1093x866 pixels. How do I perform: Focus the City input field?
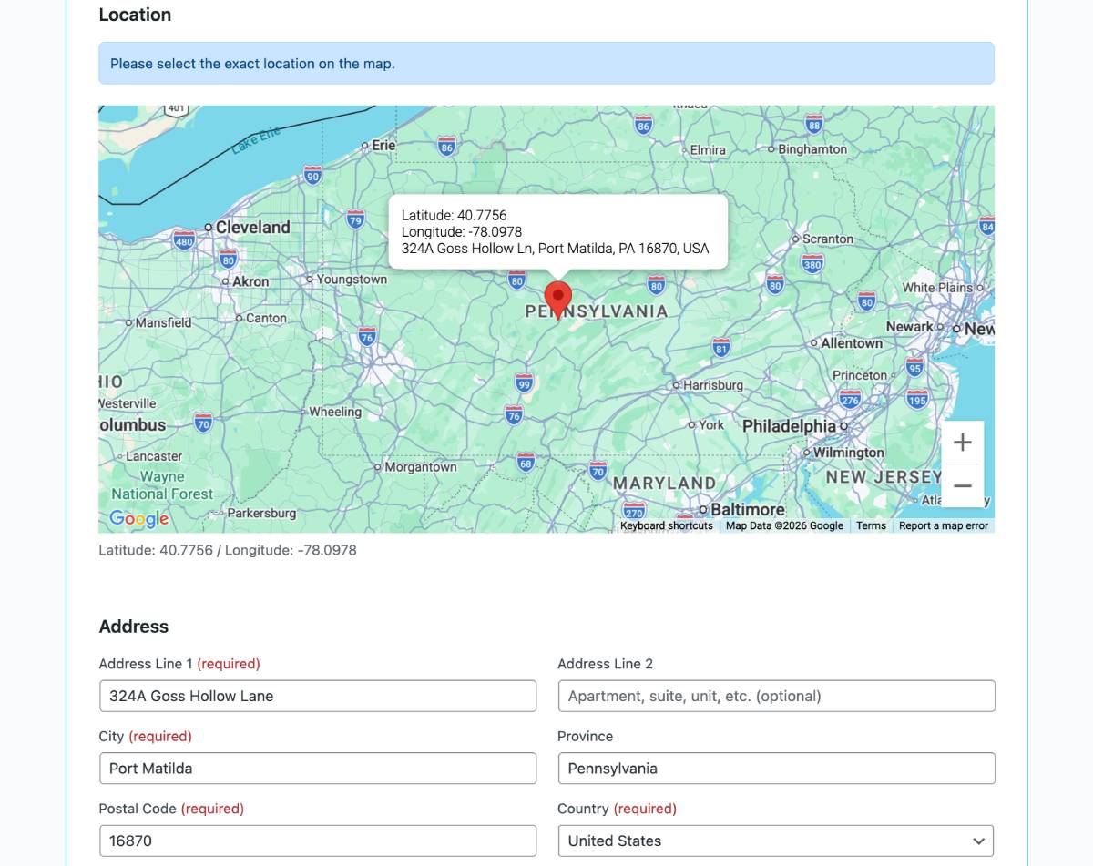click(x=317, y=768)
